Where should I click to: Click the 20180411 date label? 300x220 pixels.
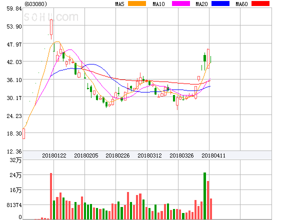click(213, 155)
